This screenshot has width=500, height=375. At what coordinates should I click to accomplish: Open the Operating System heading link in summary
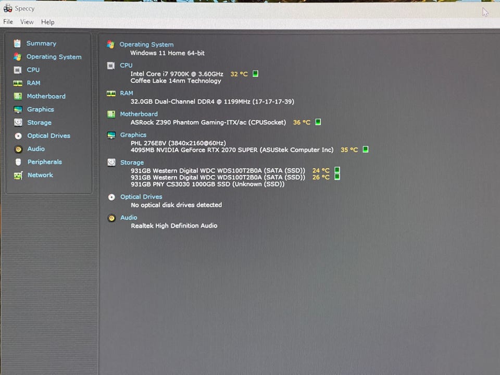pos(147,45)
